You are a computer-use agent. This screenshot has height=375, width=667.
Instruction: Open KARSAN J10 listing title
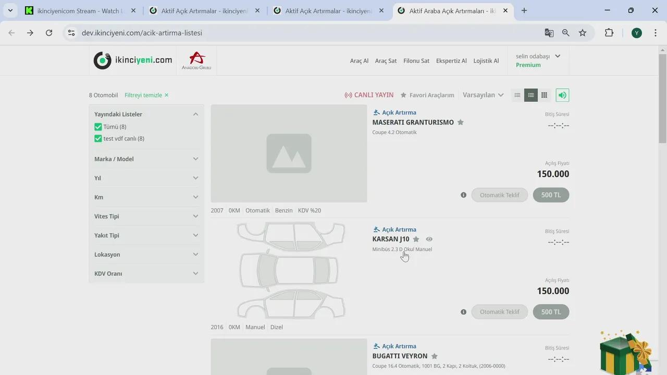[x=391, y=239]
